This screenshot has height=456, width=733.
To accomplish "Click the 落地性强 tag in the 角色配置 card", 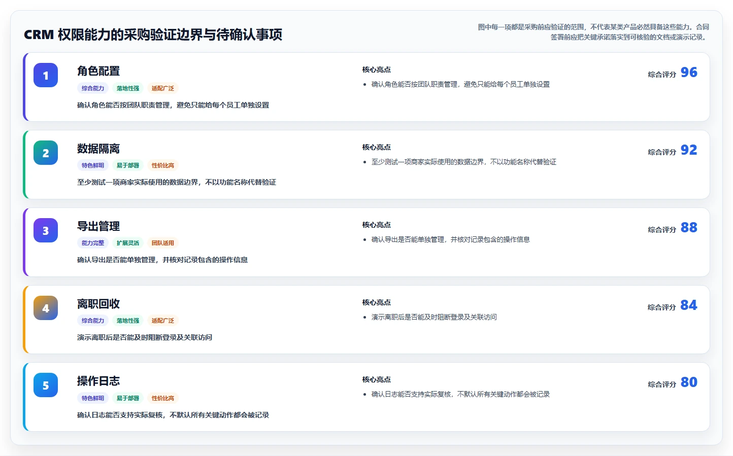I will (128, 88).
